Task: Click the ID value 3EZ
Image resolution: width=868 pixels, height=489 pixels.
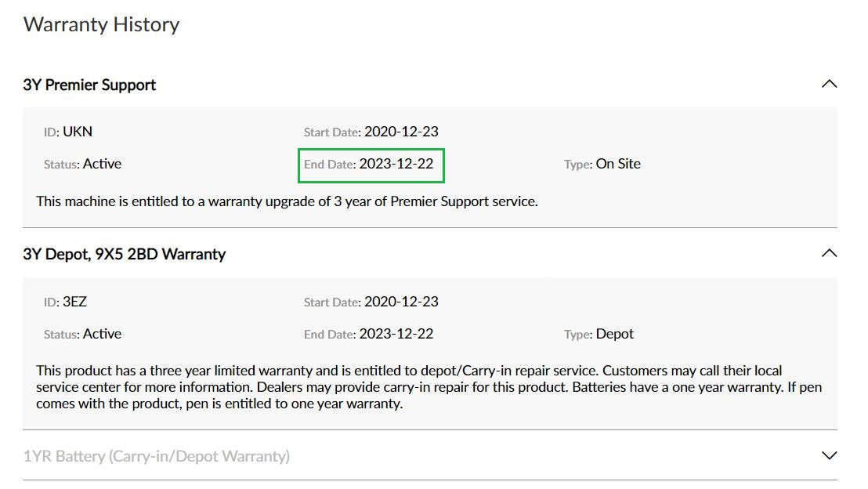Action: tap(74, 302)
